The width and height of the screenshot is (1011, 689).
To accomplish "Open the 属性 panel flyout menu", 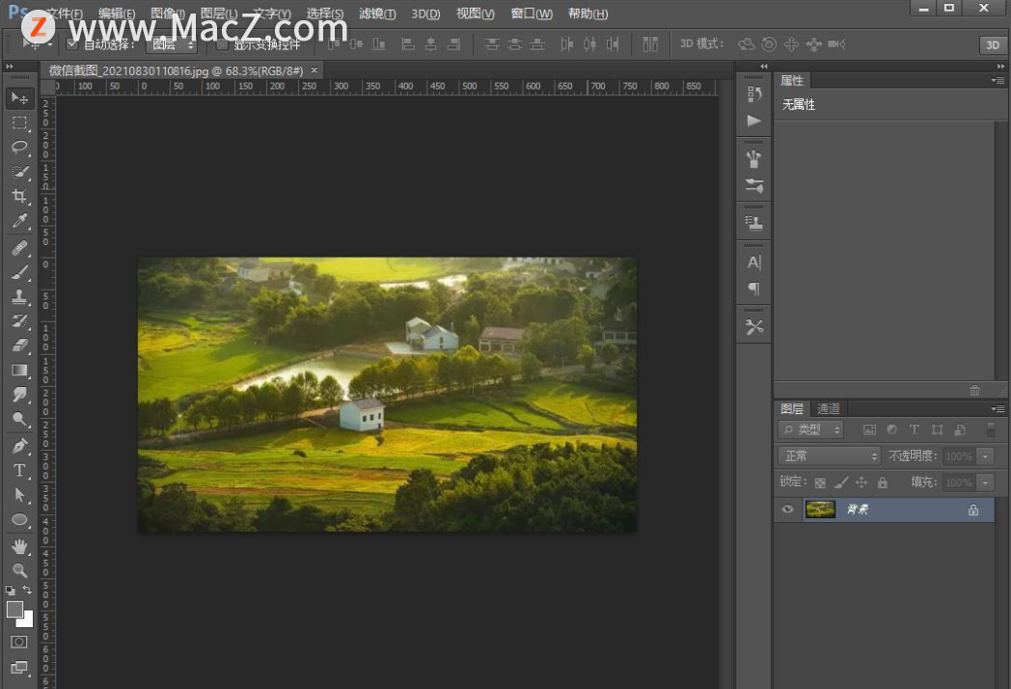I will coord(998,81).
